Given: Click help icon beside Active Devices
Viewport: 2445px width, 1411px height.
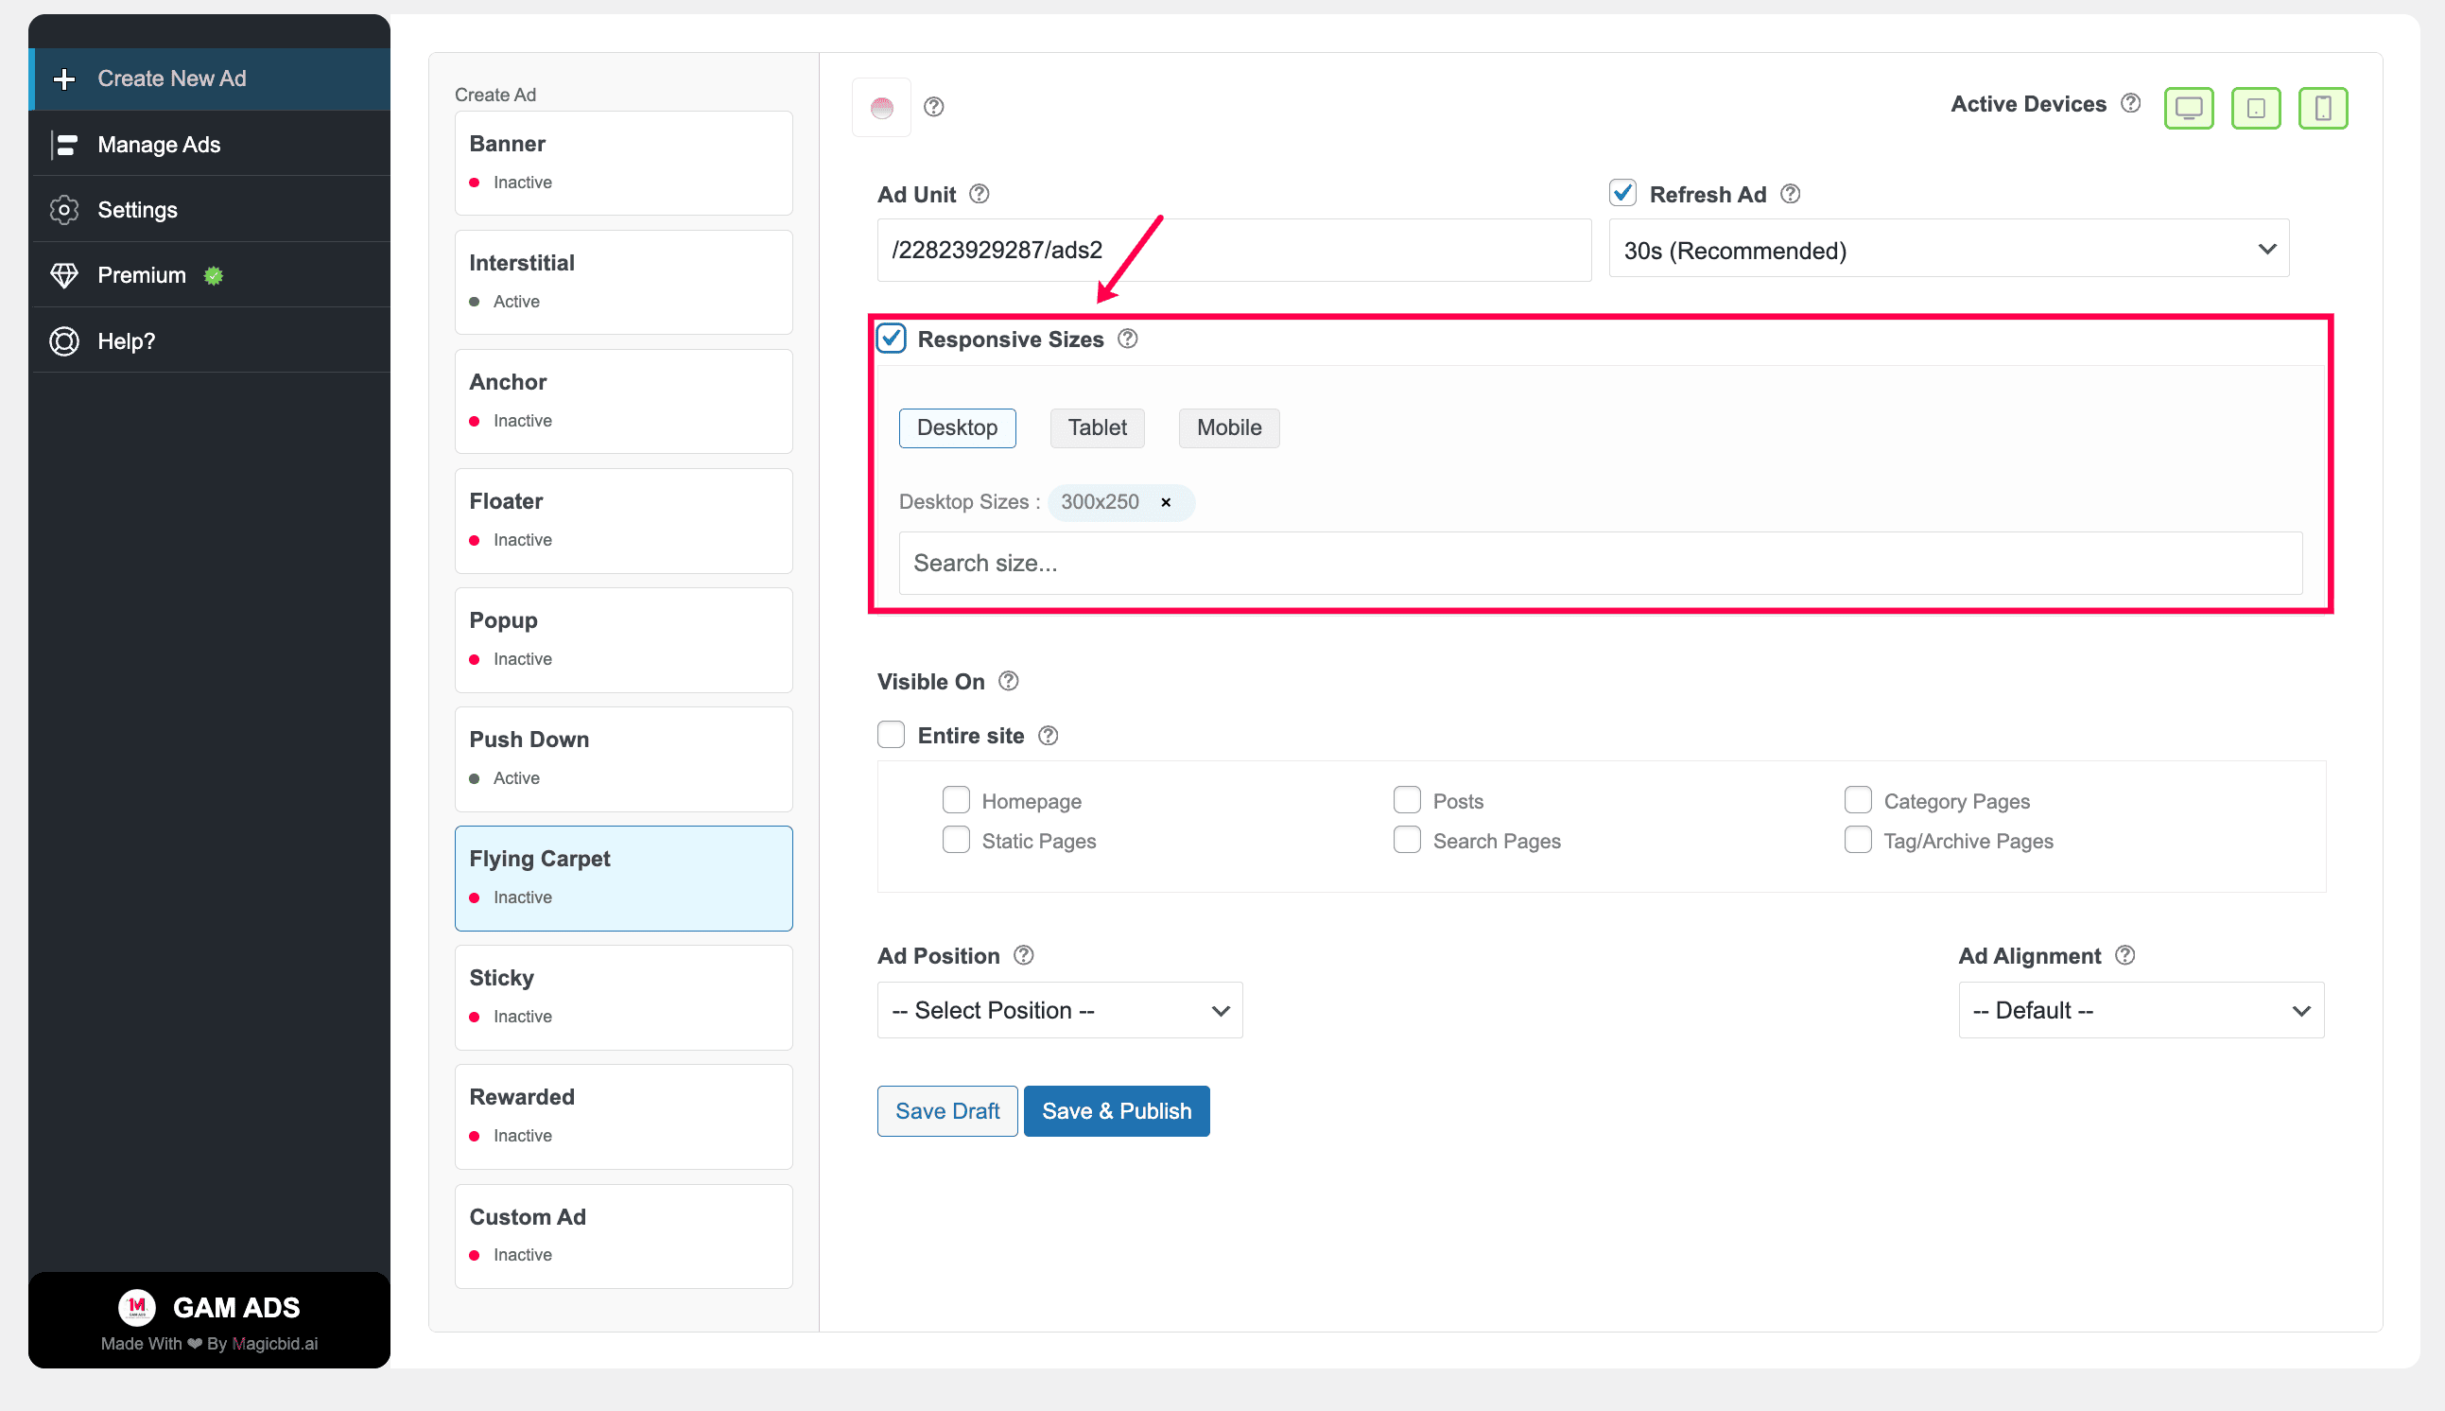Looking at the screenshot, I should (2130, 103).
